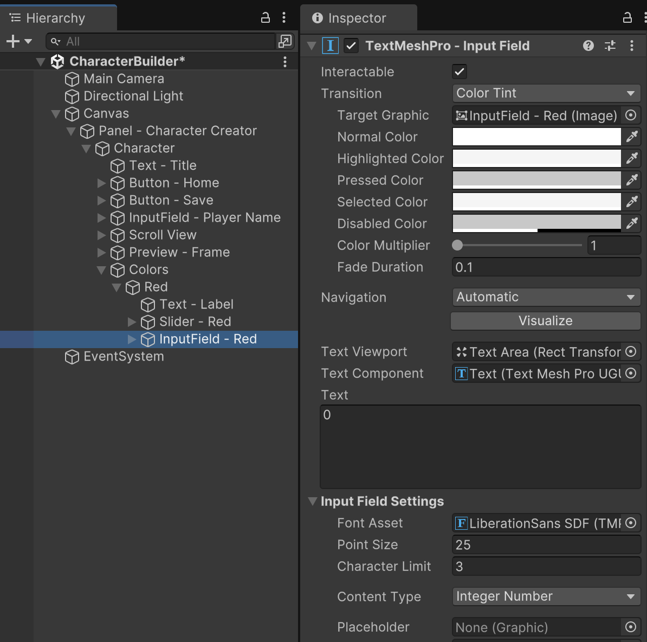Click the eyedropper beside Normal Color

point(632,137)
